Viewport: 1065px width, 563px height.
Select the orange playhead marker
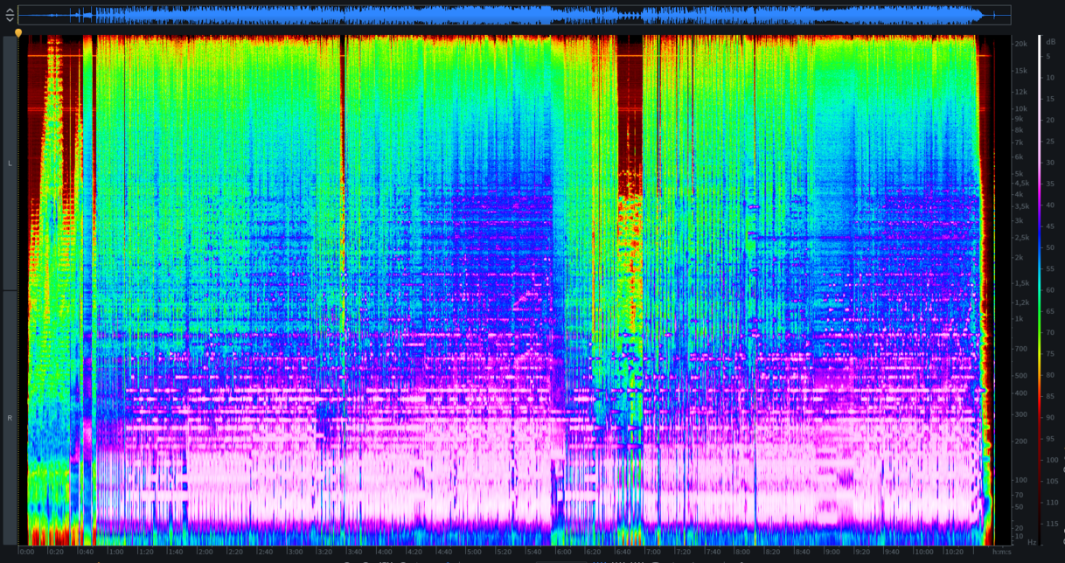coord(18,33)
